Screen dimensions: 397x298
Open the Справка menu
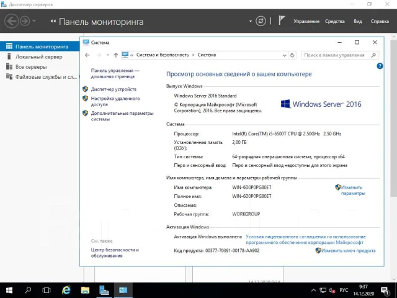click(x=380, y=21)
